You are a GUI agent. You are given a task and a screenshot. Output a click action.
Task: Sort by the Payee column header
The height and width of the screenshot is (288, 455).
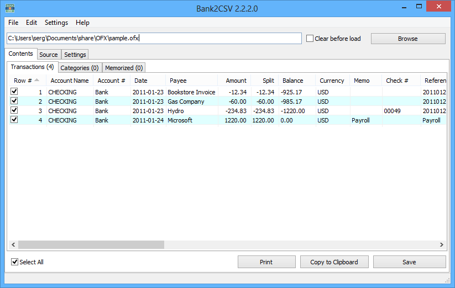[x=191, y=81]
